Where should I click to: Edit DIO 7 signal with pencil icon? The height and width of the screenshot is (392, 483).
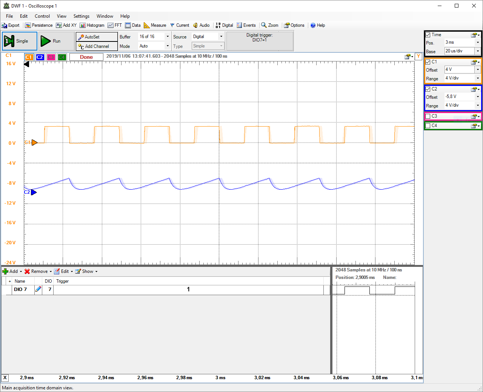(38, 289)
